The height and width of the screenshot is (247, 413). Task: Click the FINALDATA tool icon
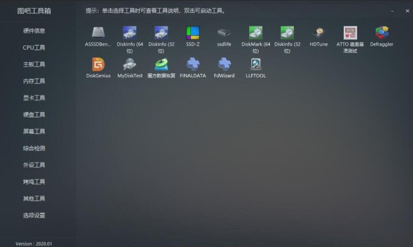193,64
